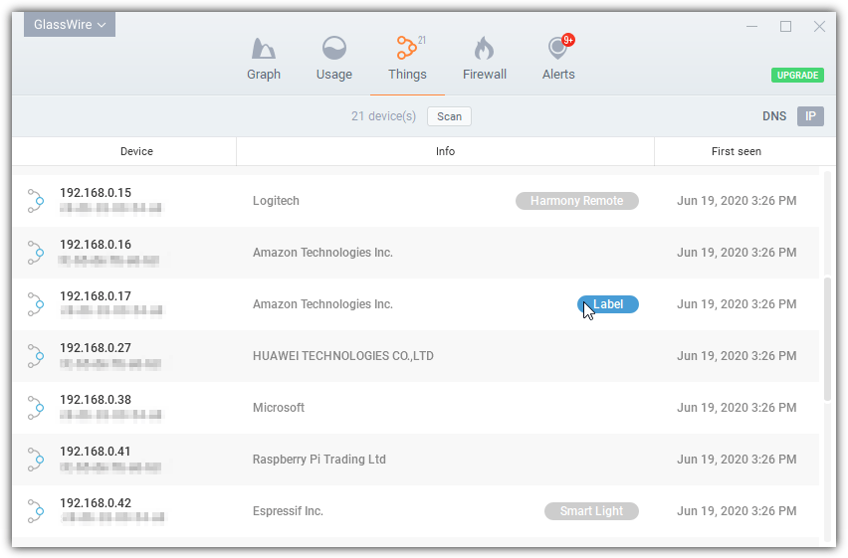Close the GlassWire window

(x=819, y=26)
